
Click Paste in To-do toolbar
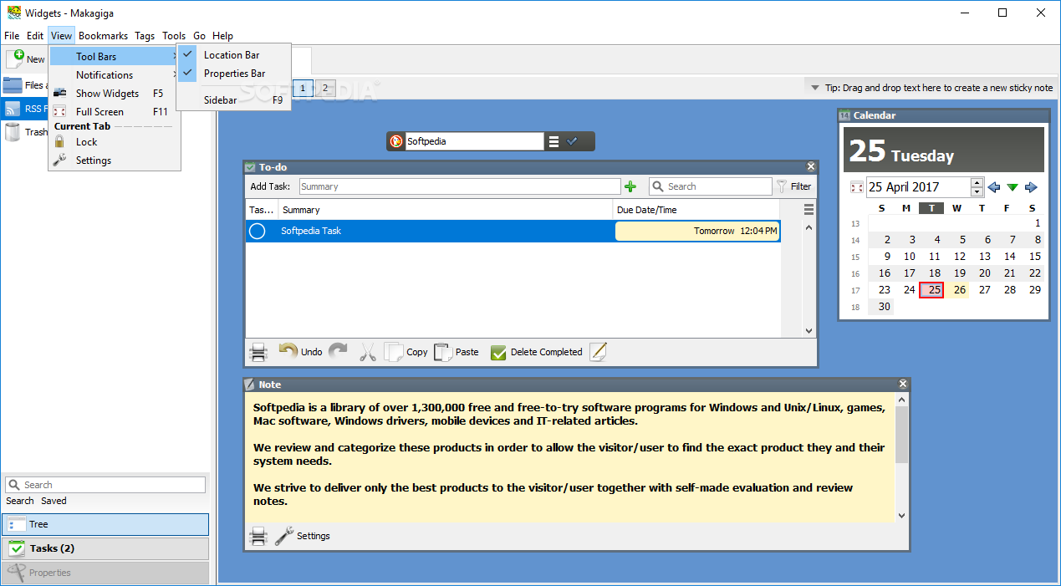(457, 352)
